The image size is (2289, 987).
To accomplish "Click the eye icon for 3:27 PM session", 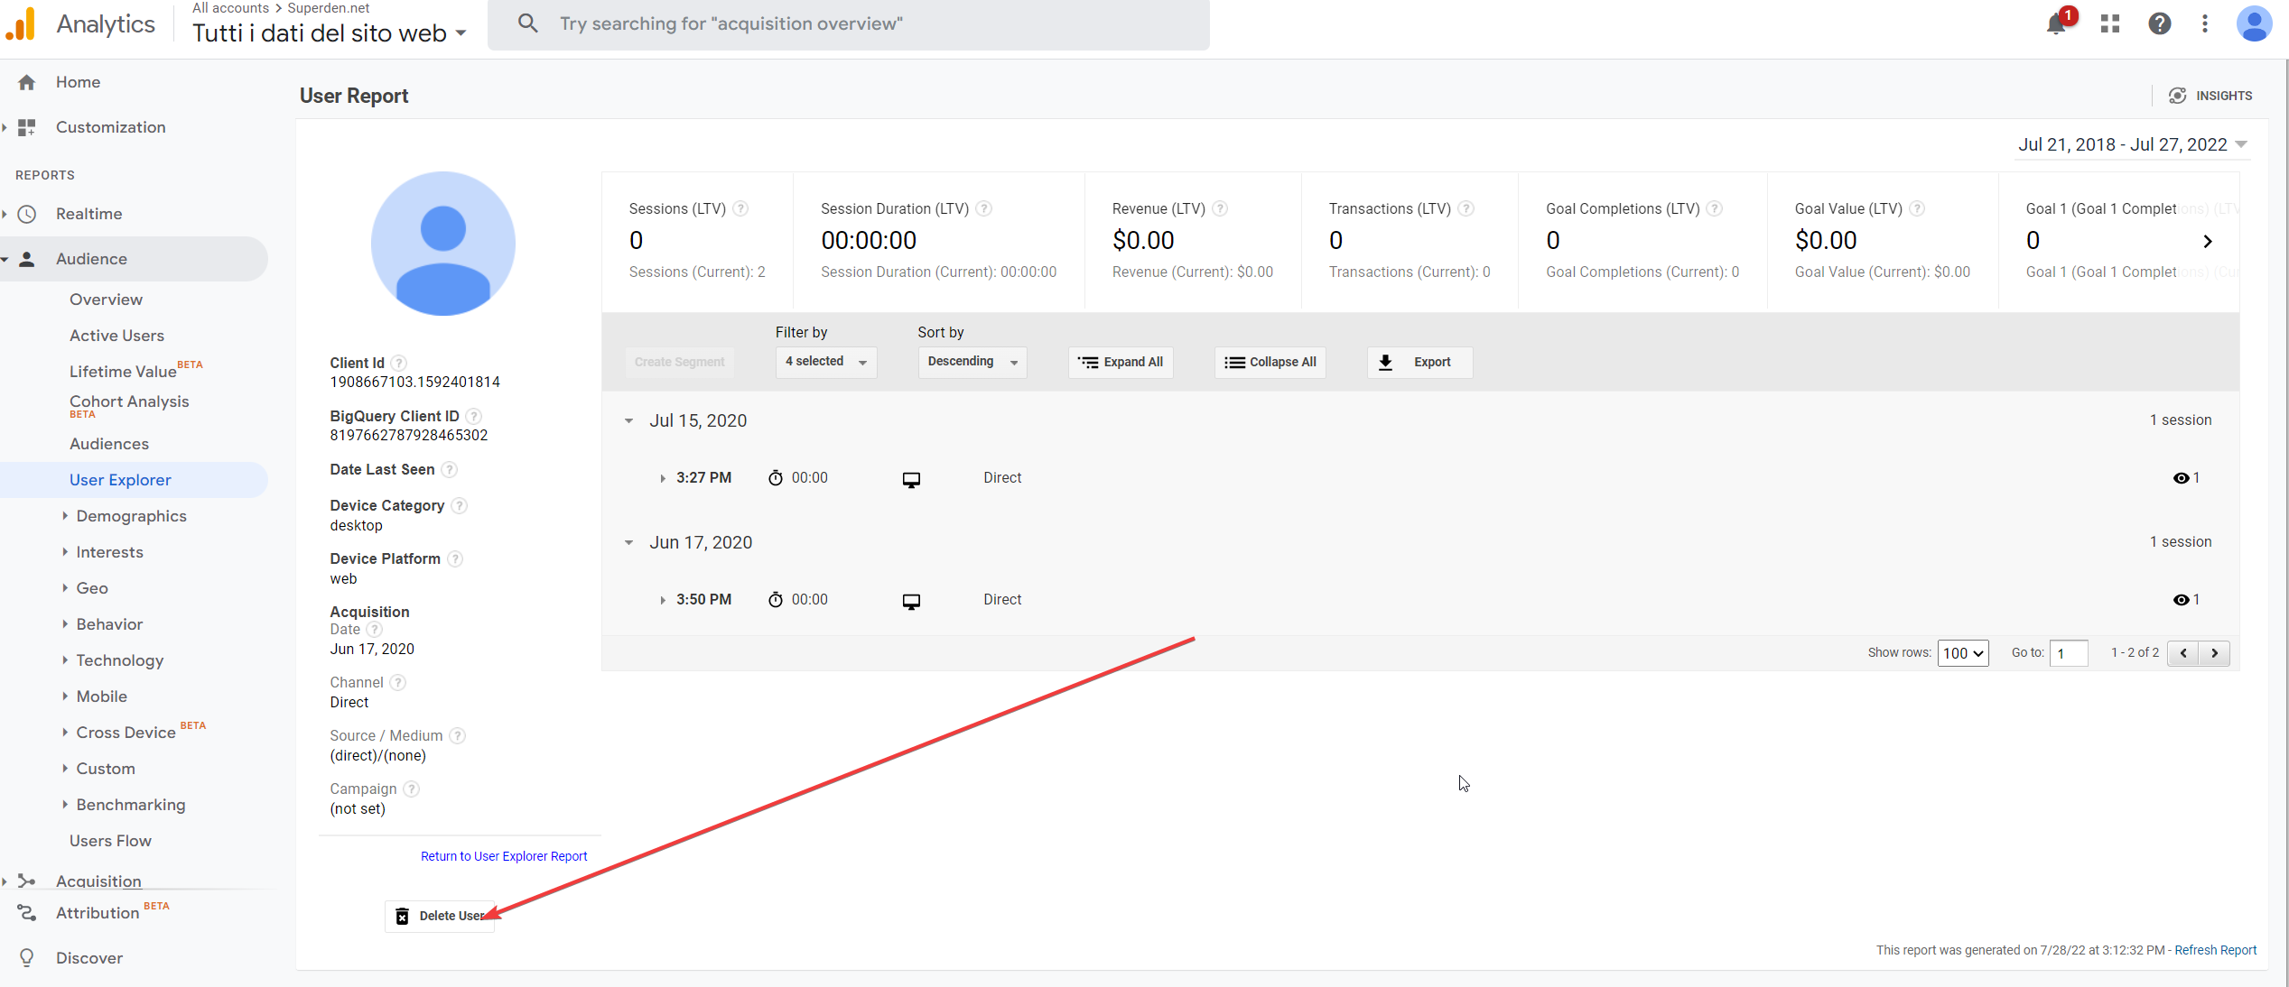I will pyautogui.click(x=2181, y=478).
